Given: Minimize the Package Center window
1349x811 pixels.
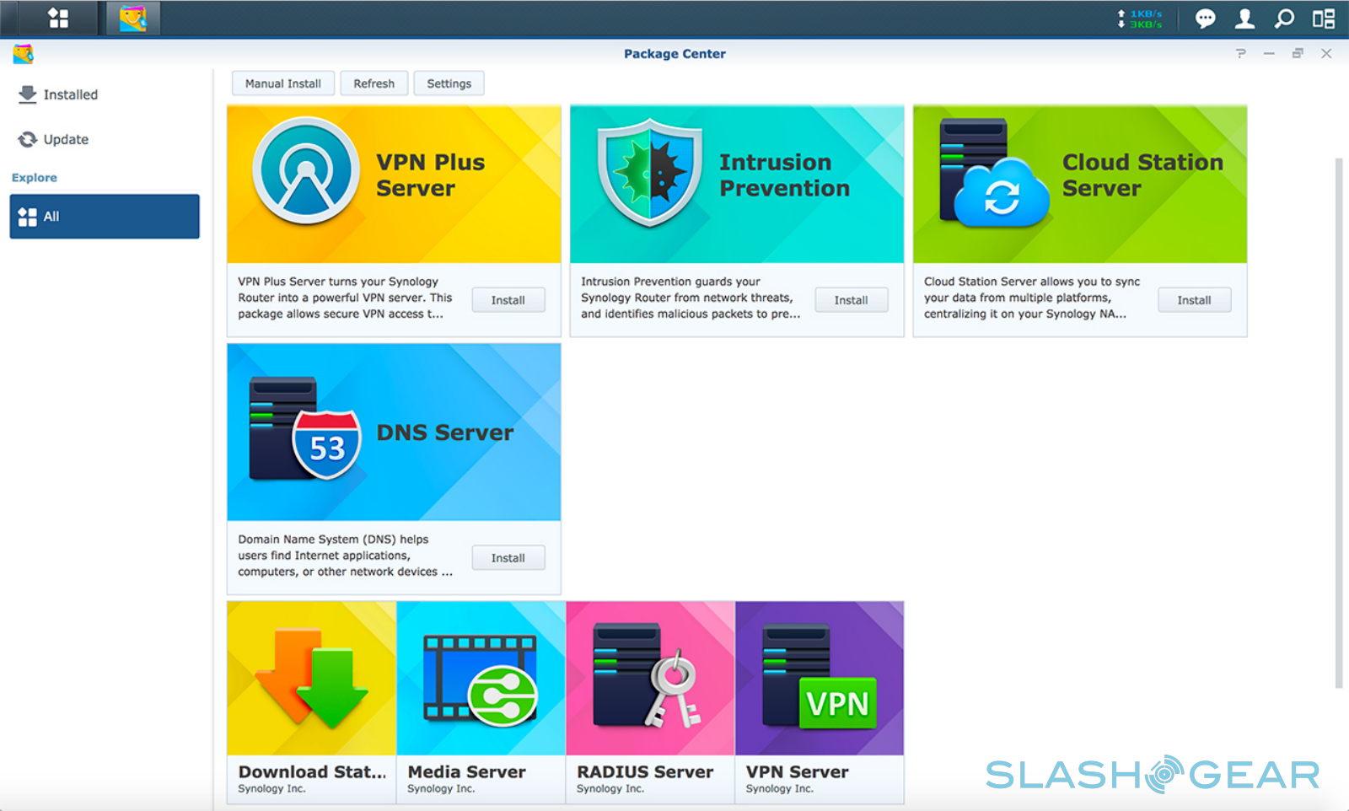Looking at the screenshot, I should 1269,53.
